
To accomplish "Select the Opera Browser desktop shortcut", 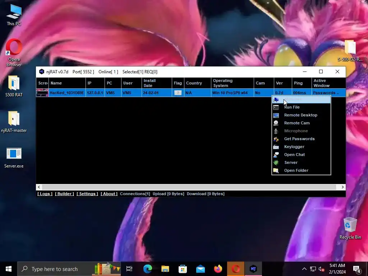I will tap(14, 53).
